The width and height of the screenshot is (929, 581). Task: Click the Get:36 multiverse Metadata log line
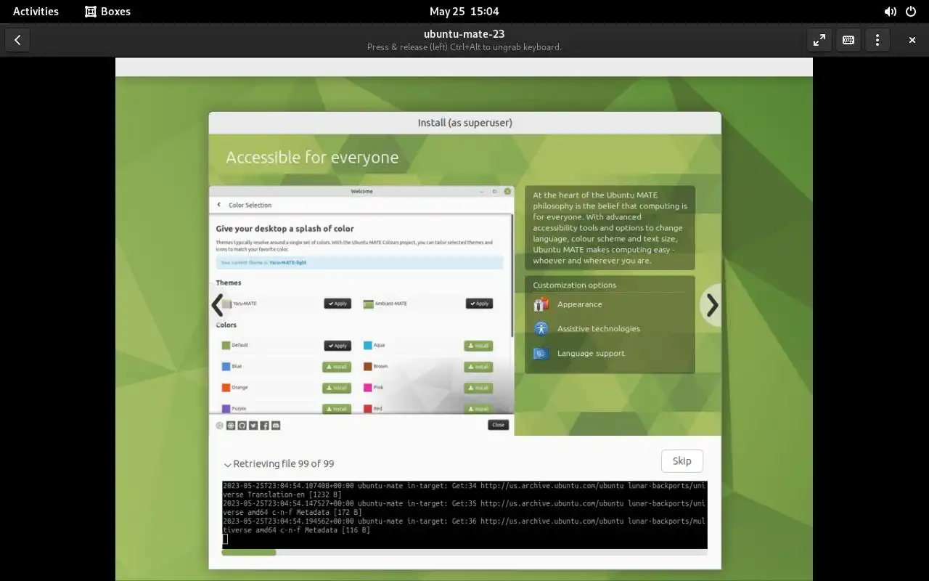click(x=463, y=526)
